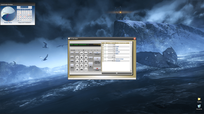The width and height of the screenshot is (204, 114).
Task: Open the Convert function
Action: (x=97, y=53)
